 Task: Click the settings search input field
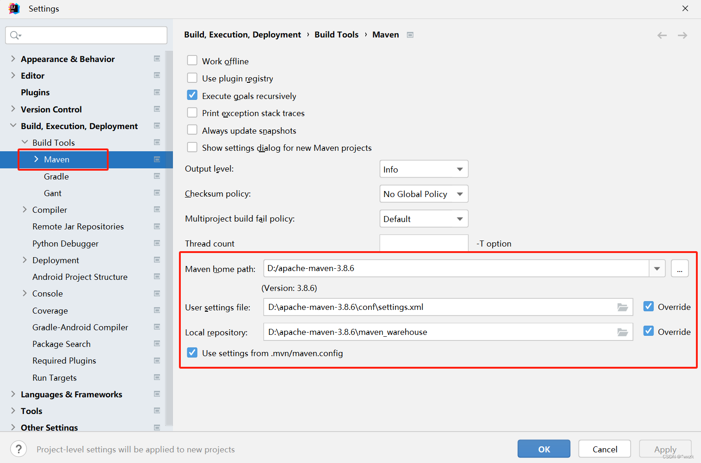(86, 35)
